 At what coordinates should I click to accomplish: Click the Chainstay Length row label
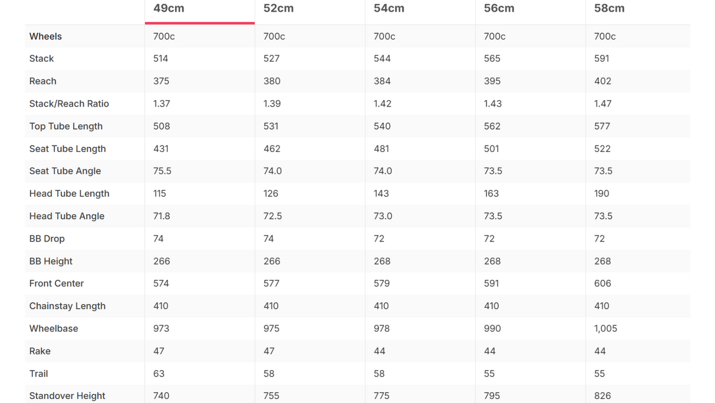tap(67, 306)
